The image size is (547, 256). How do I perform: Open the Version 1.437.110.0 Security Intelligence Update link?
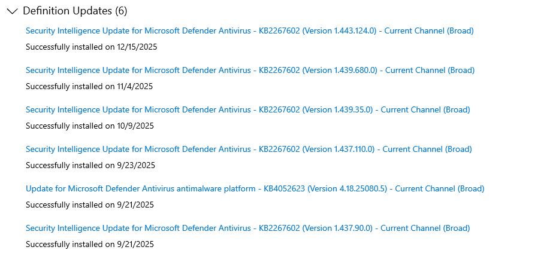click(249, 149)
